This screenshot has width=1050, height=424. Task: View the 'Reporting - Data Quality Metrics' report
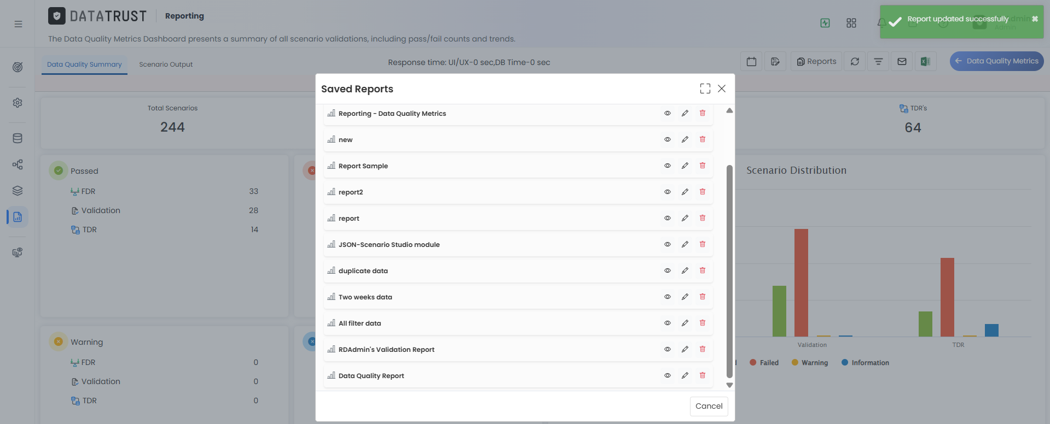(668, 113)
